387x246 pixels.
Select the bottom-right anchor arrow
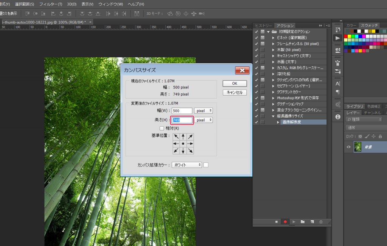click(190, 151)
